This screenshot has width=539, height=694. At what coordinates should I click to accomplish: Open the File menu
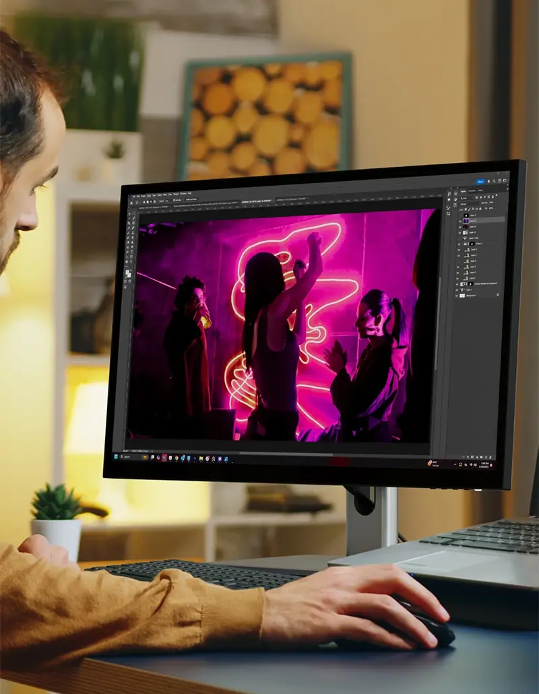pos(134,197)
